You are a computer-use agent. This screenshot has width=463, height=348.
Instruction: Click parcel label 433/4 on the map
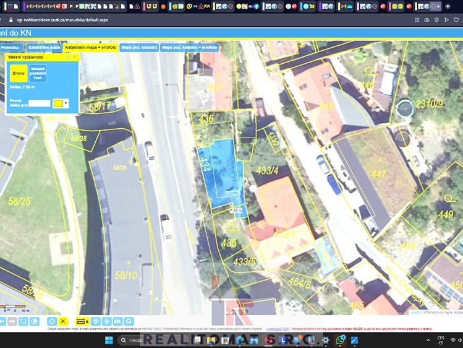point(267,170)
